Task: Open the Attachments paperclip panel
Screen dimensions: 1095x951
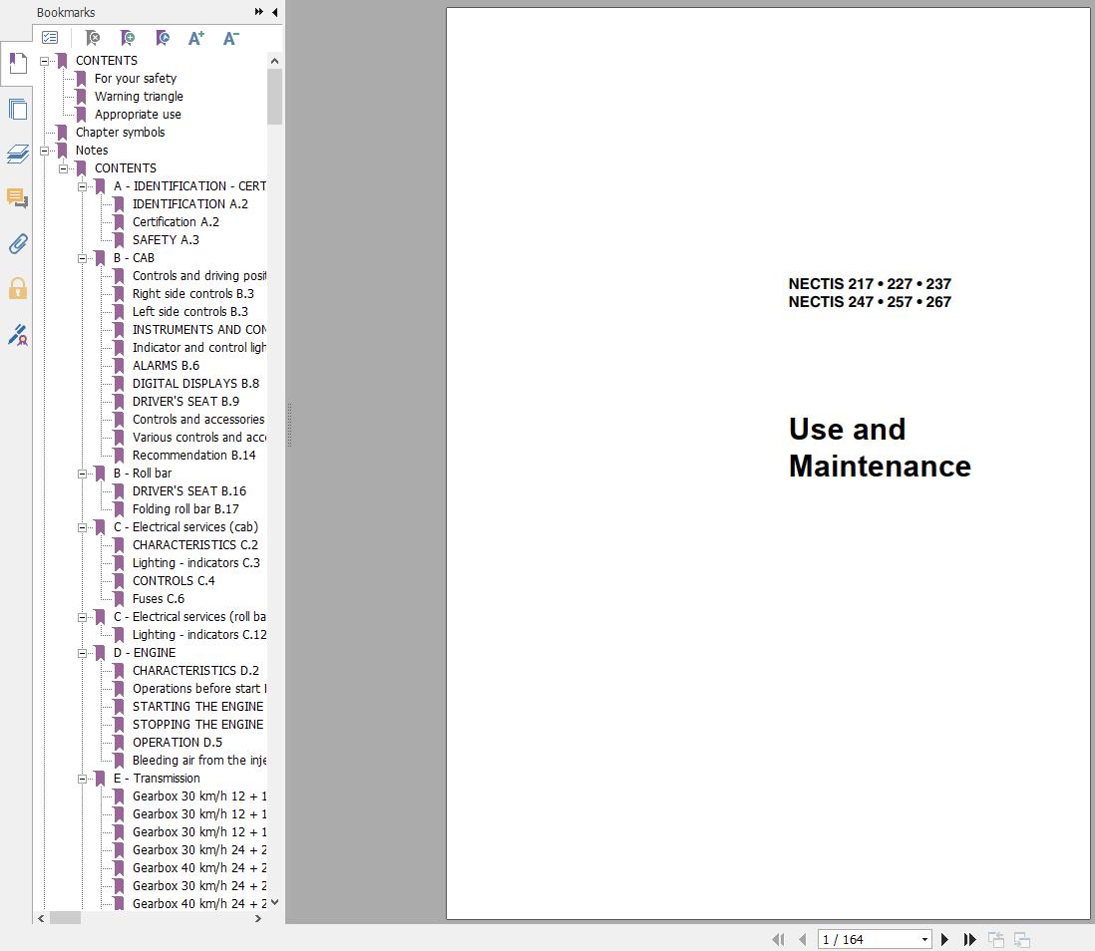Action: 17,243
